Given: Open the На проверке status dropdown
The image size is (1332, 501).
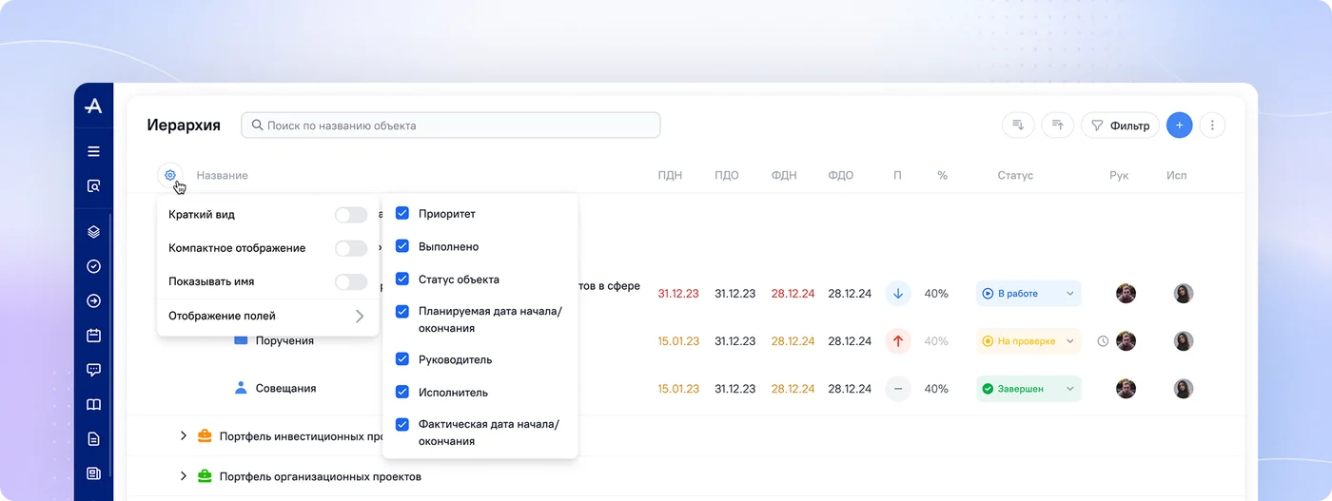Looking at the screenshot, I should [1028, 341].
